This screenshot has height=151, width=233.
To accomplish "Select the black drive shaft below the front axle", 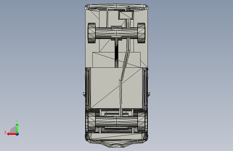I will (117, 53).
